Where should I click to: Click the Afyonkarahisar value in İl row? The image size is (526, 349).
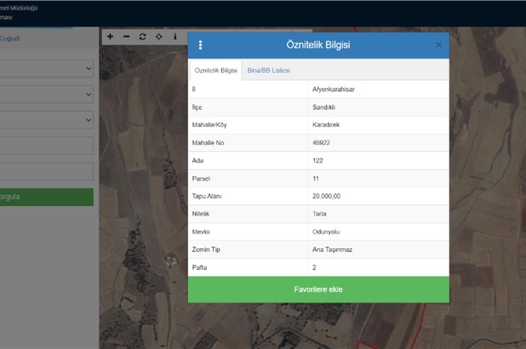pyautogui.click(x=333, y=89)
